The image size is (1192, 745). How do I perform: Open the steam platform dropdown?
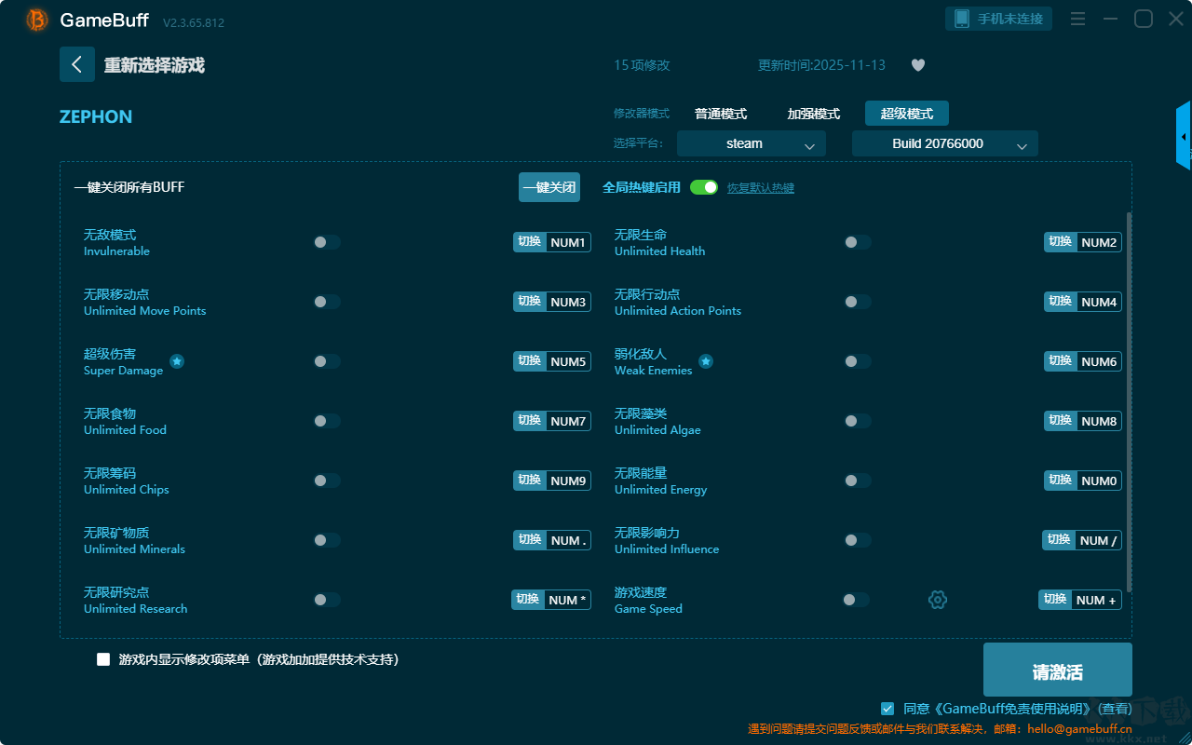tap(752, 143)
